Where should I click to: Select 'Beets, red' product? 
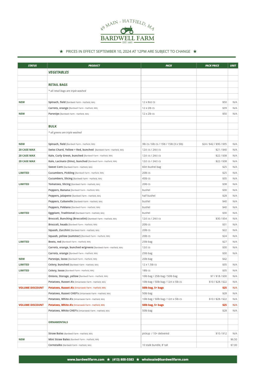[x=55, y=242]
